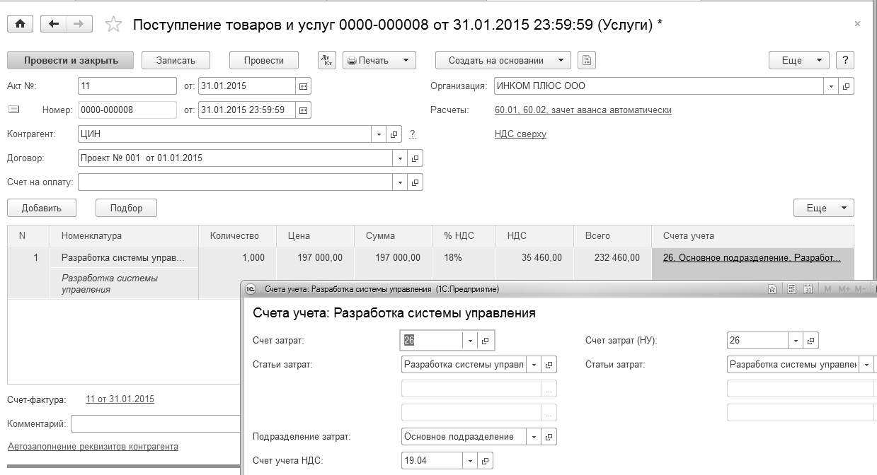Open счет-фактура link 11 от 31.01.2015

(x=120, y=399)
